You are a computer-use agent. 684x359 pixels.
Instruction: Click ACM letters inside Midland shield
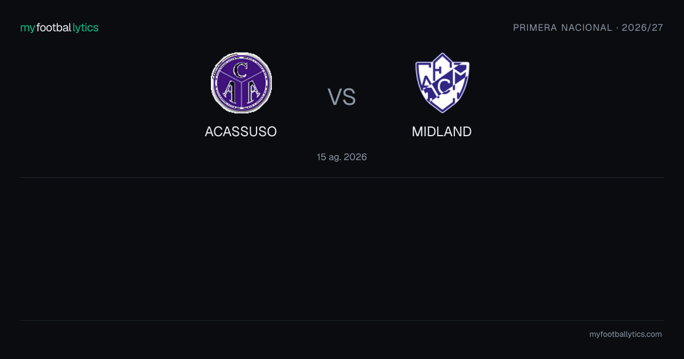pos(442,83)
